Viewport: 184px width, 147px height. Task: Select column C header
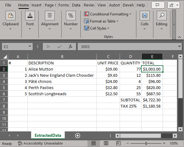tap(108, 57)
